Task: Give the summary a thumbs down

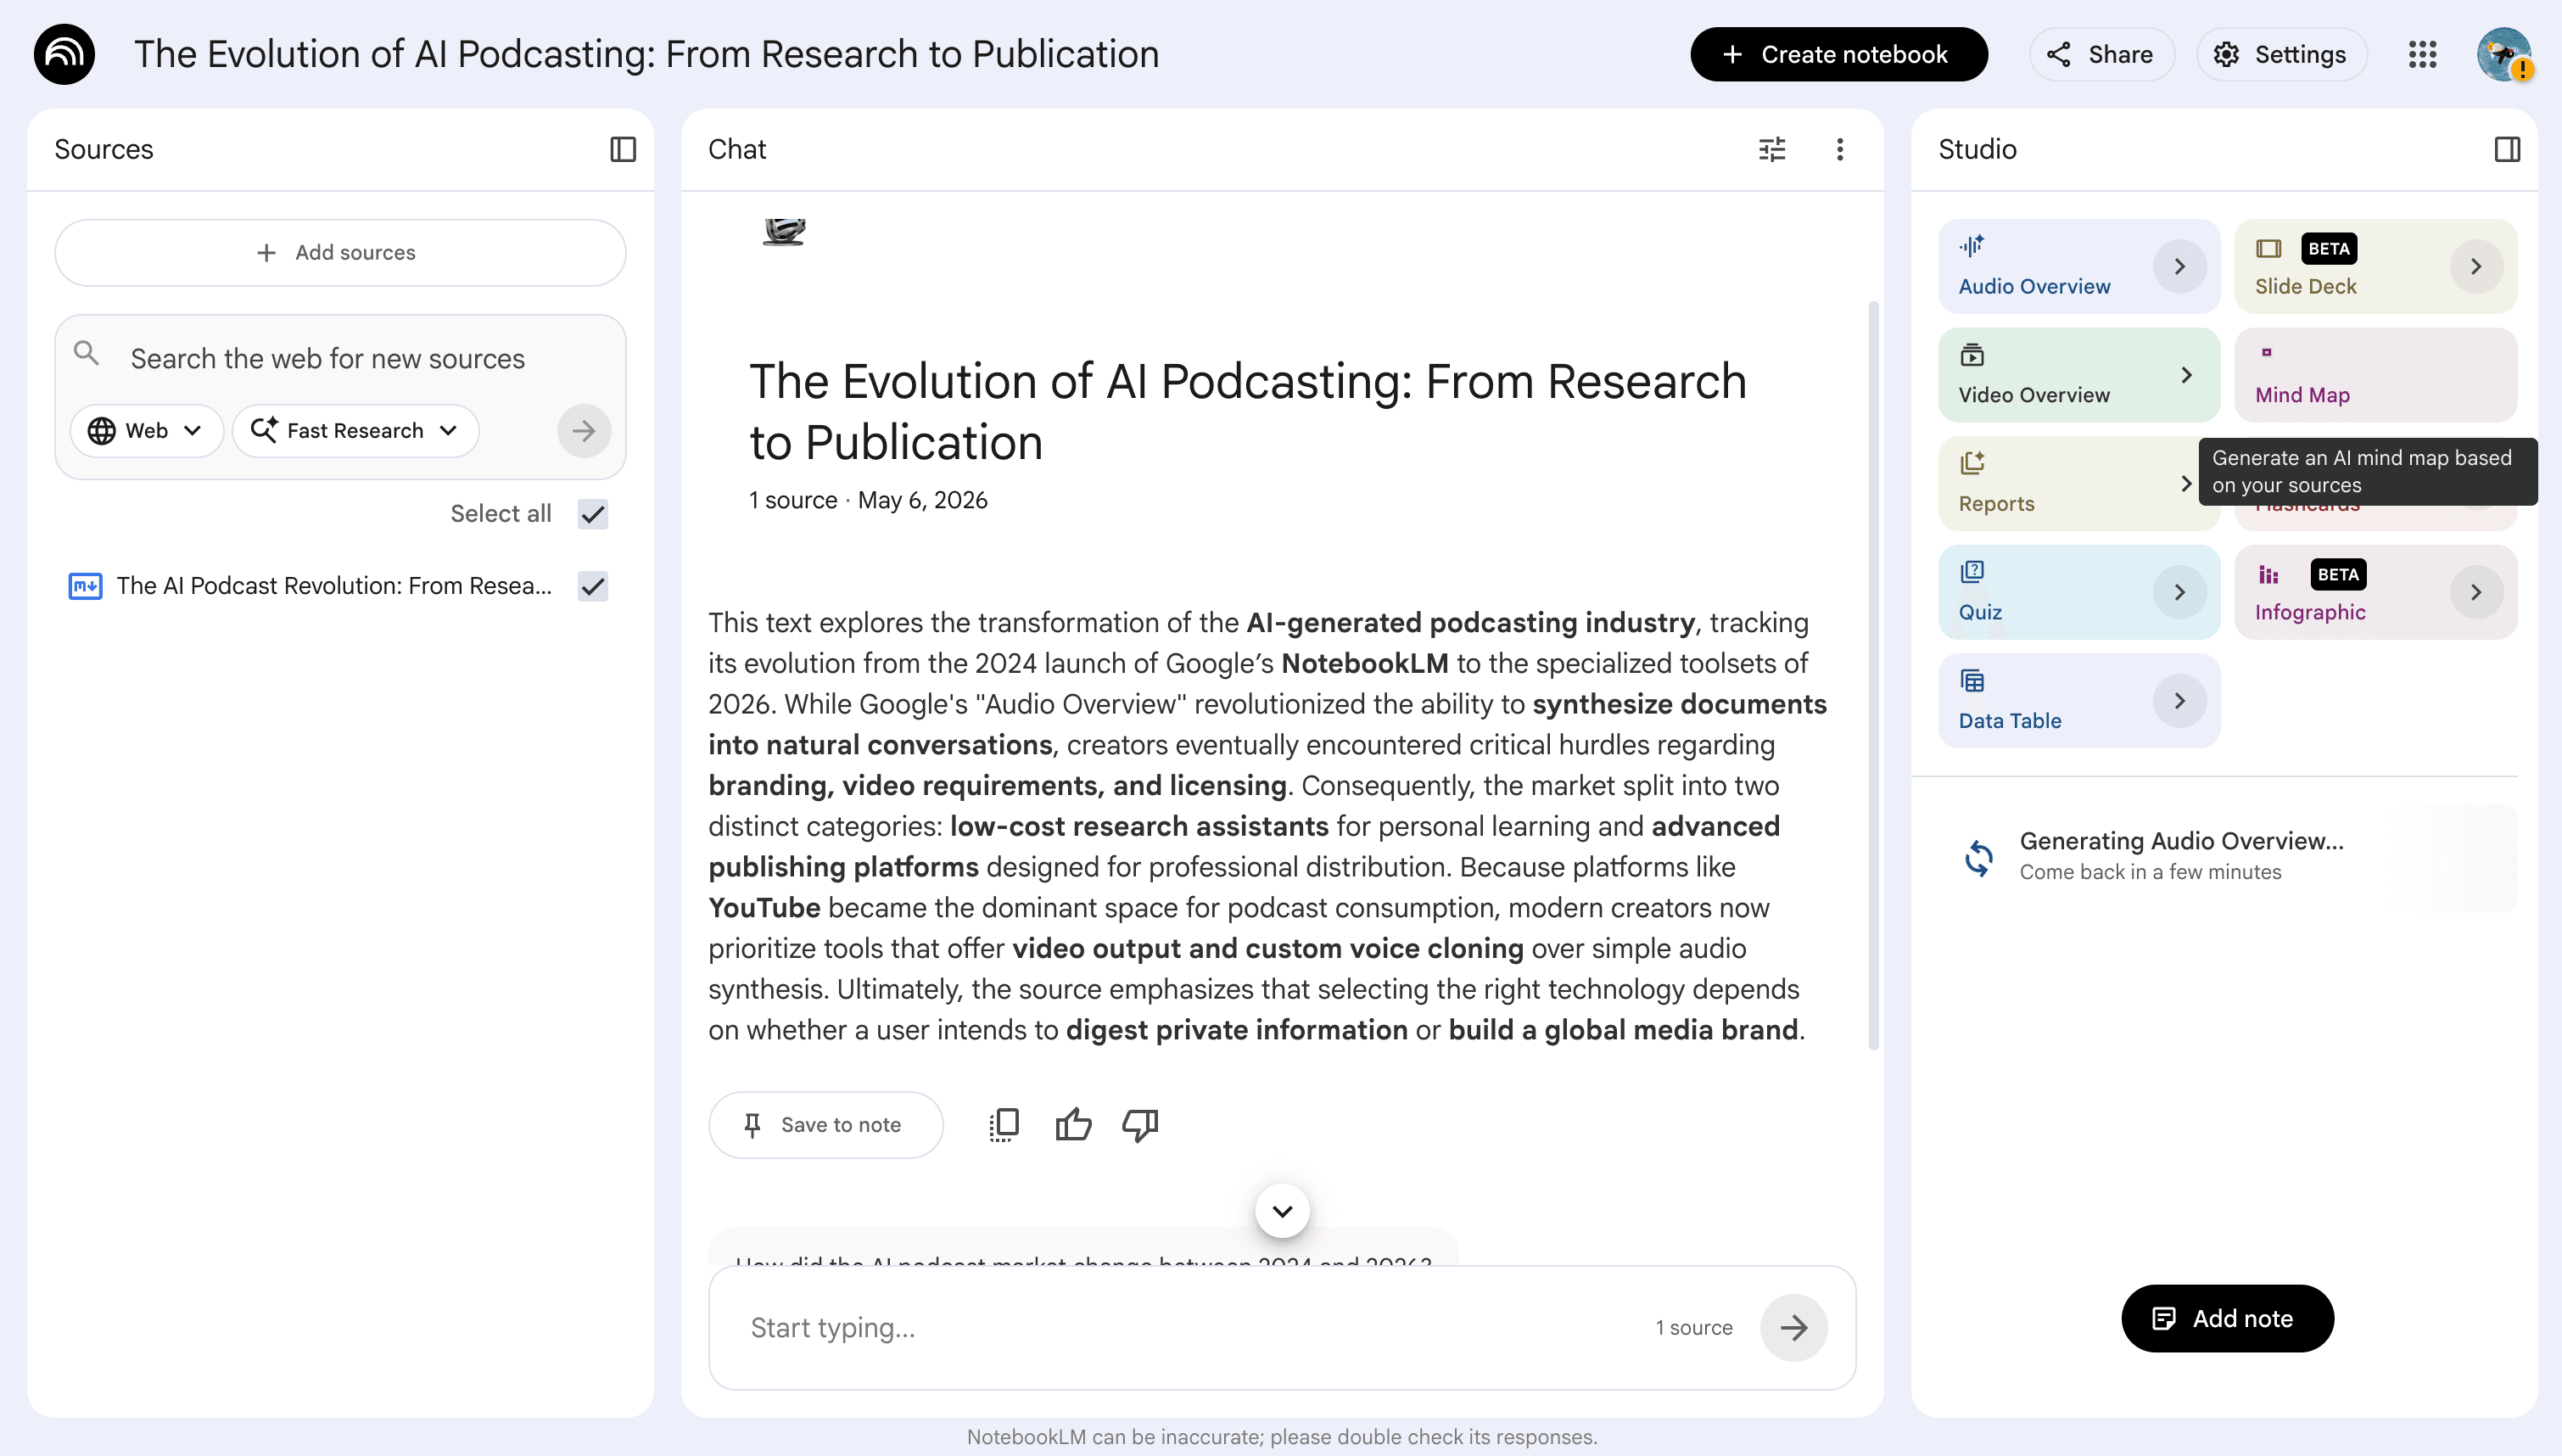Action: click(1139, 1125)
